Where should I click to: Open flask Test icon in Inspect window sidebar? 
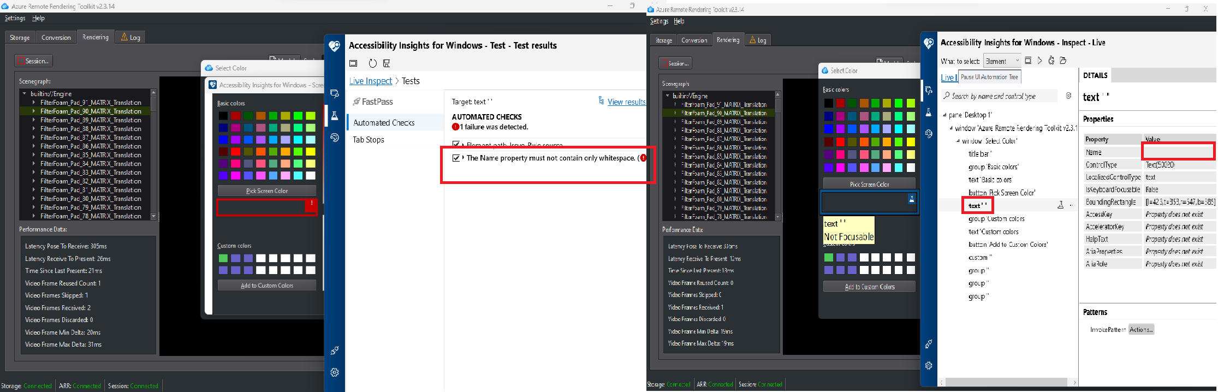click(x=929, y=112)
